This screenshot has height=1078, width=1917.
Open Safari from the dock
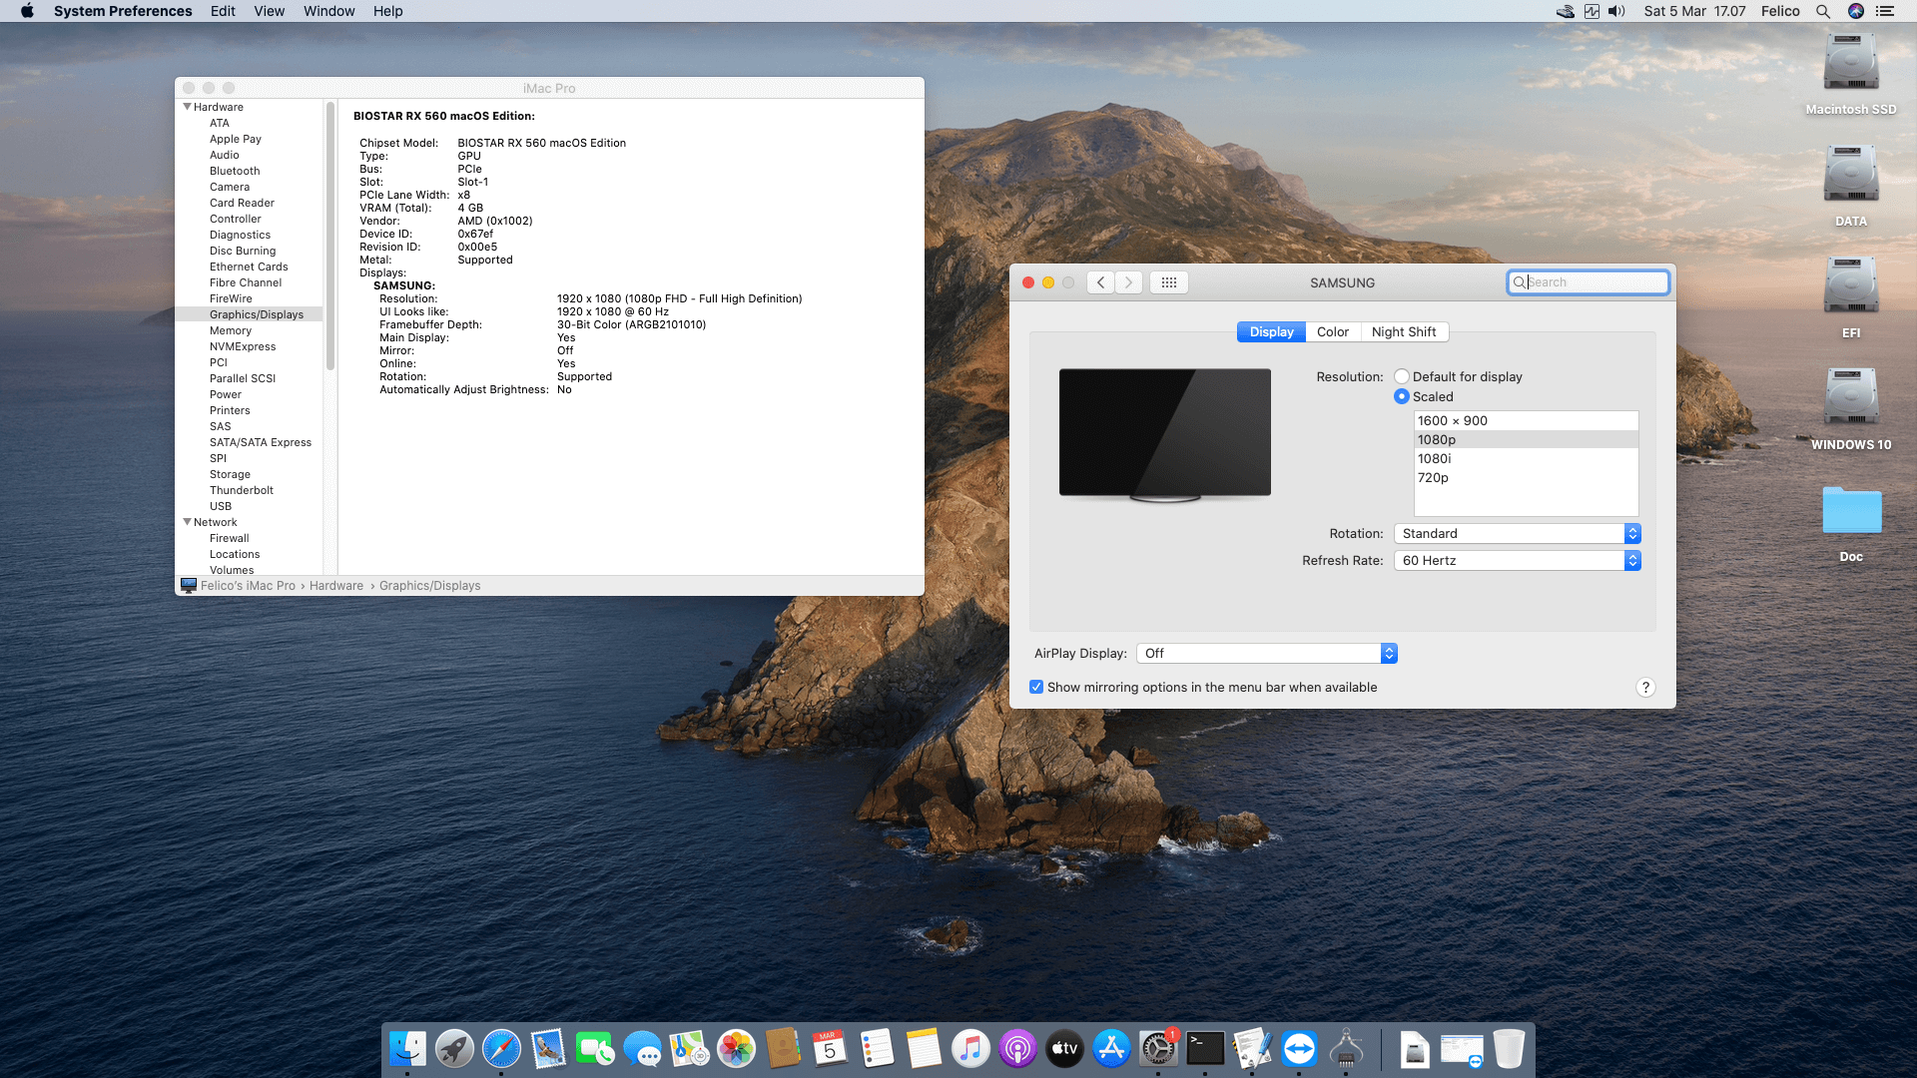coord(501,1049)
